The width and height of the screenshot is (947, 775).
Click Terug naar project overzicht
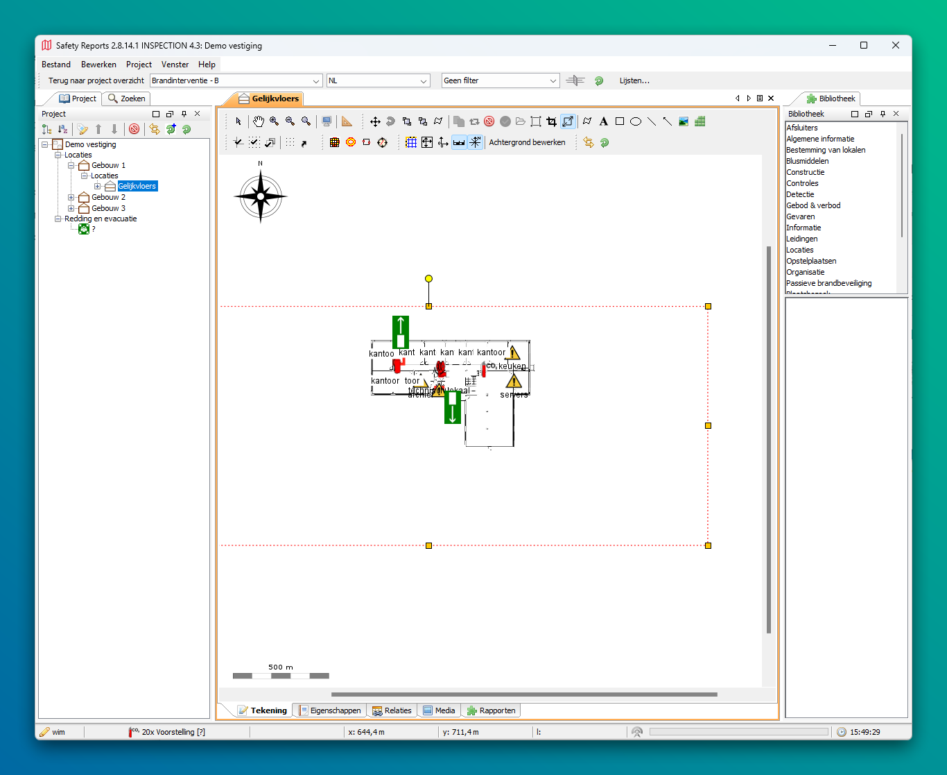(x=96, y=80)
